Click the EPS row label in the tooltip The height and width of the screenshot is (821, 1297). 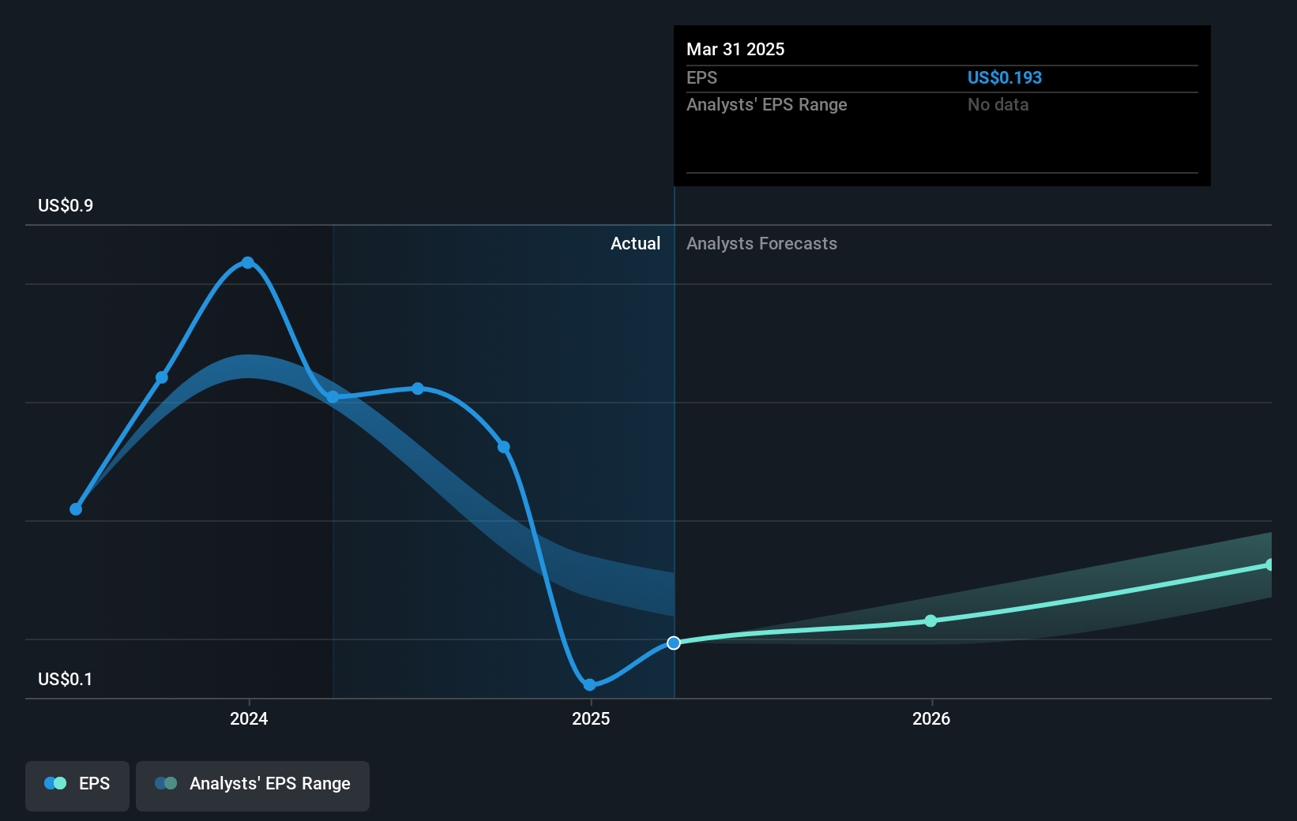pyautogui.click(x=701, y=77)
